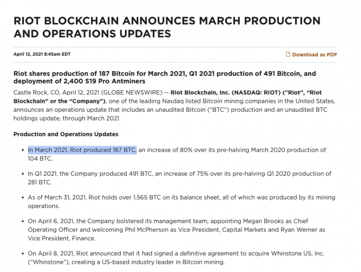Click the Q1 2021 production bullet text
The height and width of the screenshot is (272, 361).
tap(179, 178)
